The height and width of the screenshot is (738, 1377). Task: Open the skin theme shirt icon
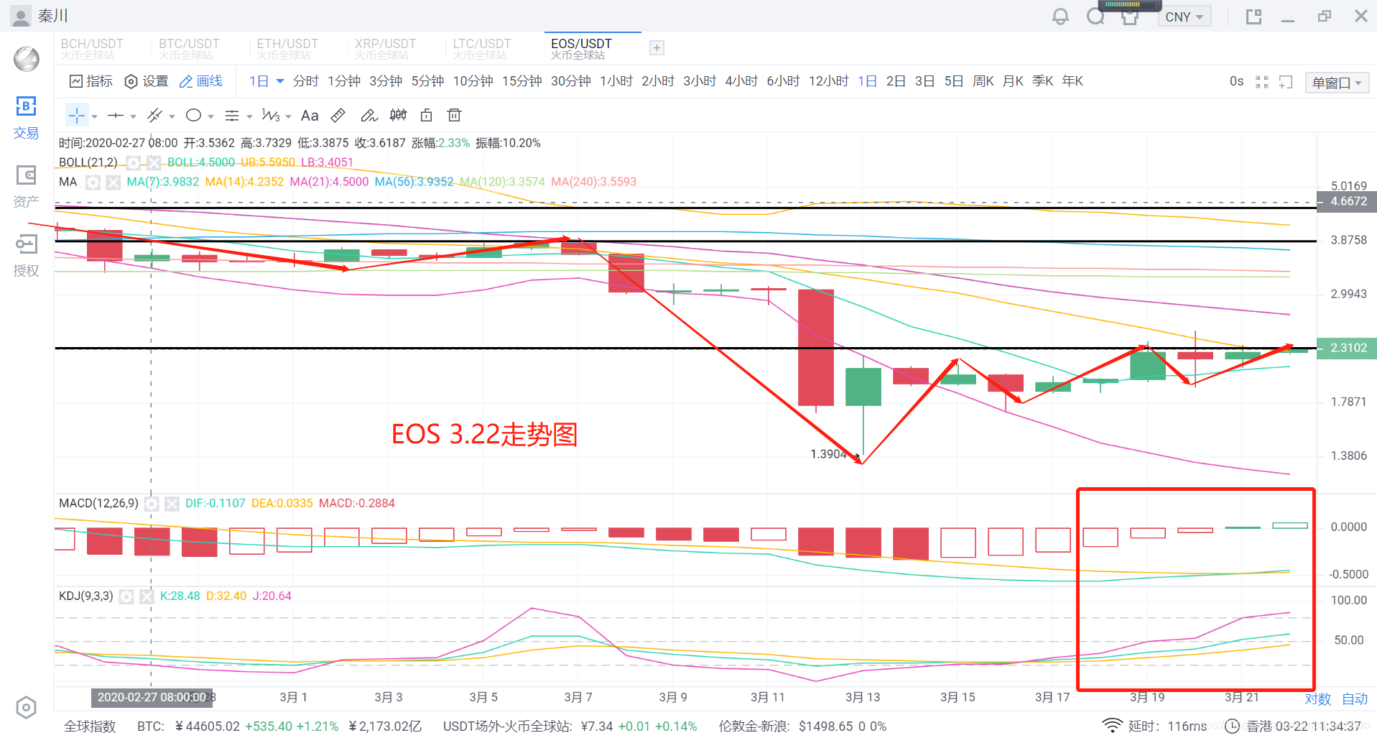point(1130,17)
